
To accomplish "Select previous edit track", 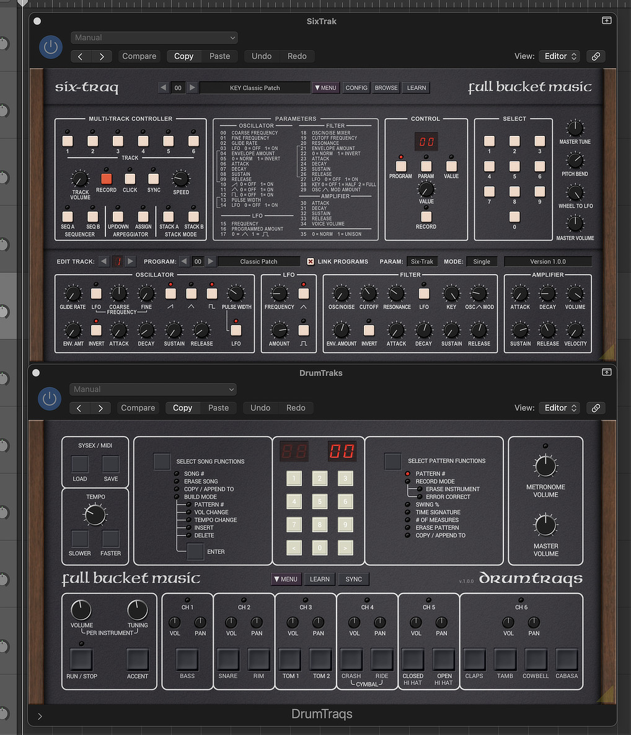I will [104, 262].
